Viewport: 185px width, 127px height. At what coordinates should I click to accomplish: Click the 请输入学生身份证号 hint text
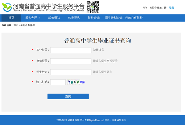pyautogui.click(x=105, y=61)
